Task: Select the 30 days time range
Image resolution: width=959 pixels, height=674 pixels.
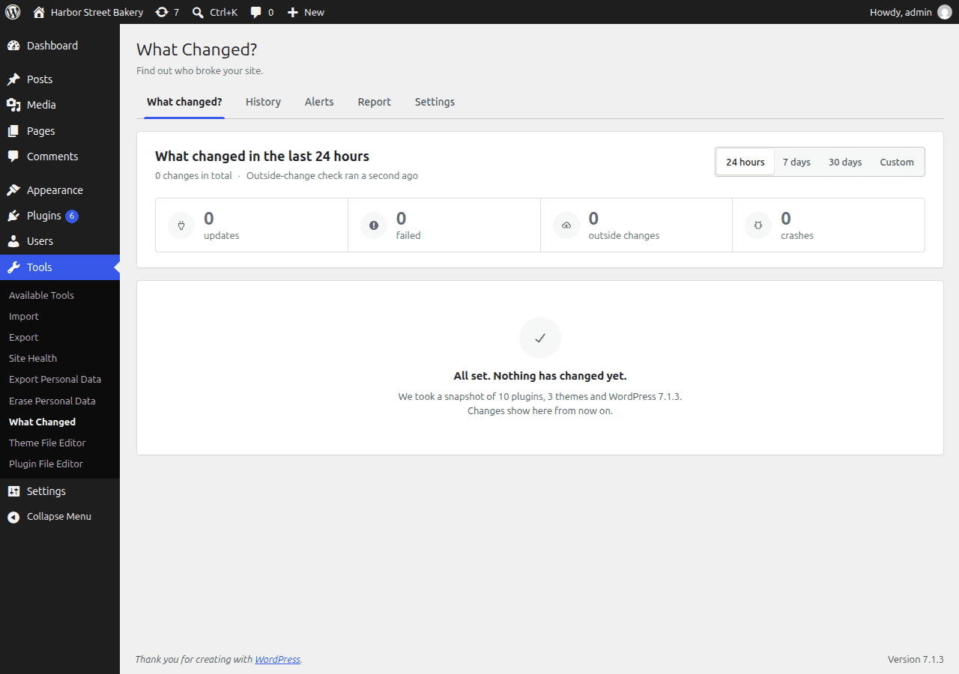Action: (x=845, y=162)
